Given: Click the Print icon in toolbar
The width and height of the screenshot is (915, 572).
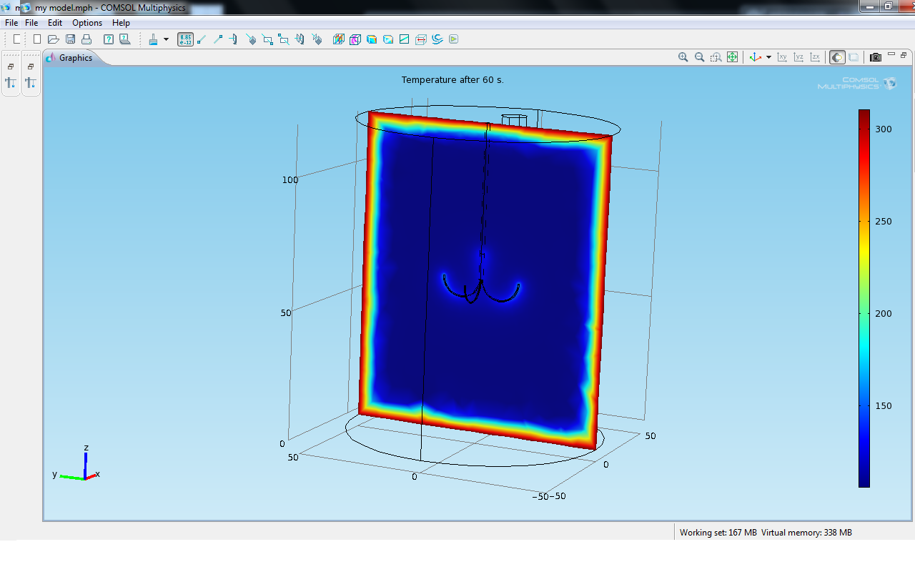Looking at the screenshot, I should click(86, 39).
